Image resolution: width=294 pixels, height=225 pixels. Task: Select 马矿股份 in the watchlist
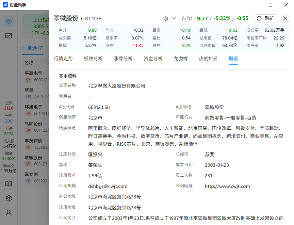click(x=35, y=127)
